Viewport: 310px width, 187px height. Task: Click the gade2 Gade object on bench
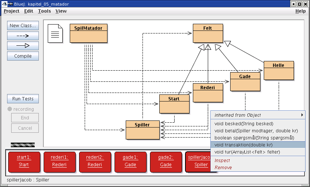tap(166, 161)
